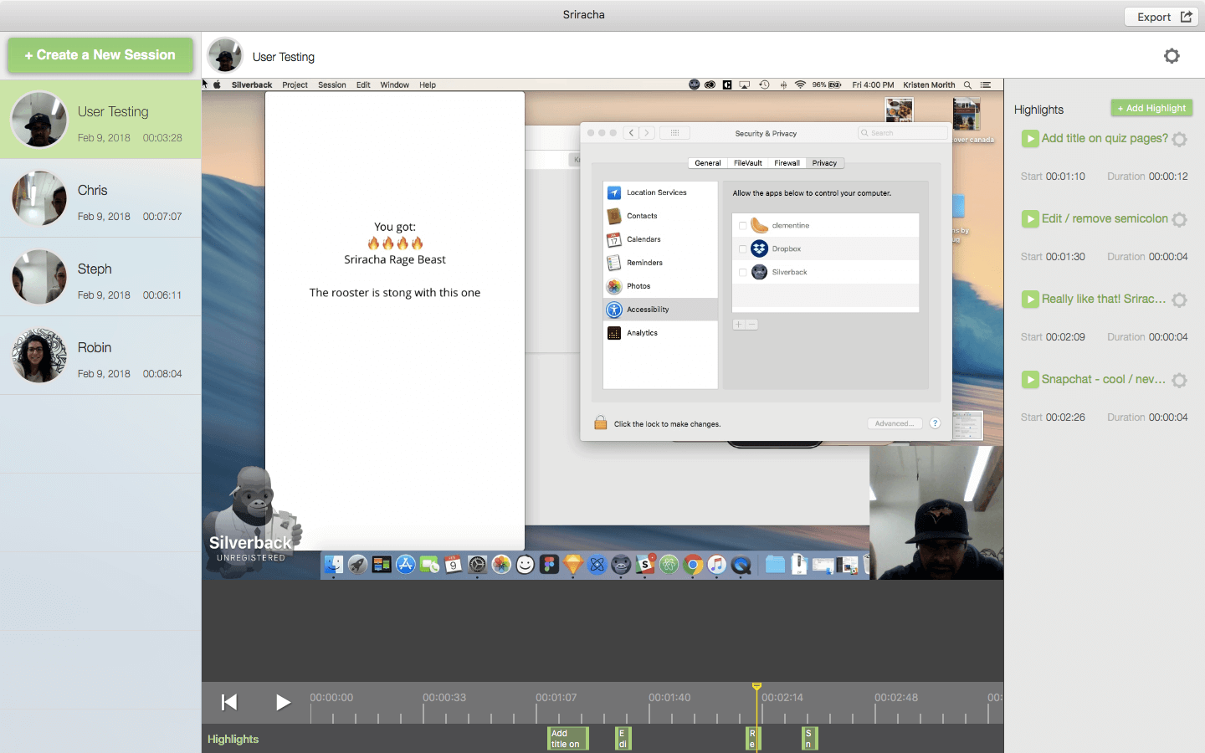Viewport: 1205px width, 753px height.
Task: Click timeline ruler at 00:01:07
Action: coord(556,698)
